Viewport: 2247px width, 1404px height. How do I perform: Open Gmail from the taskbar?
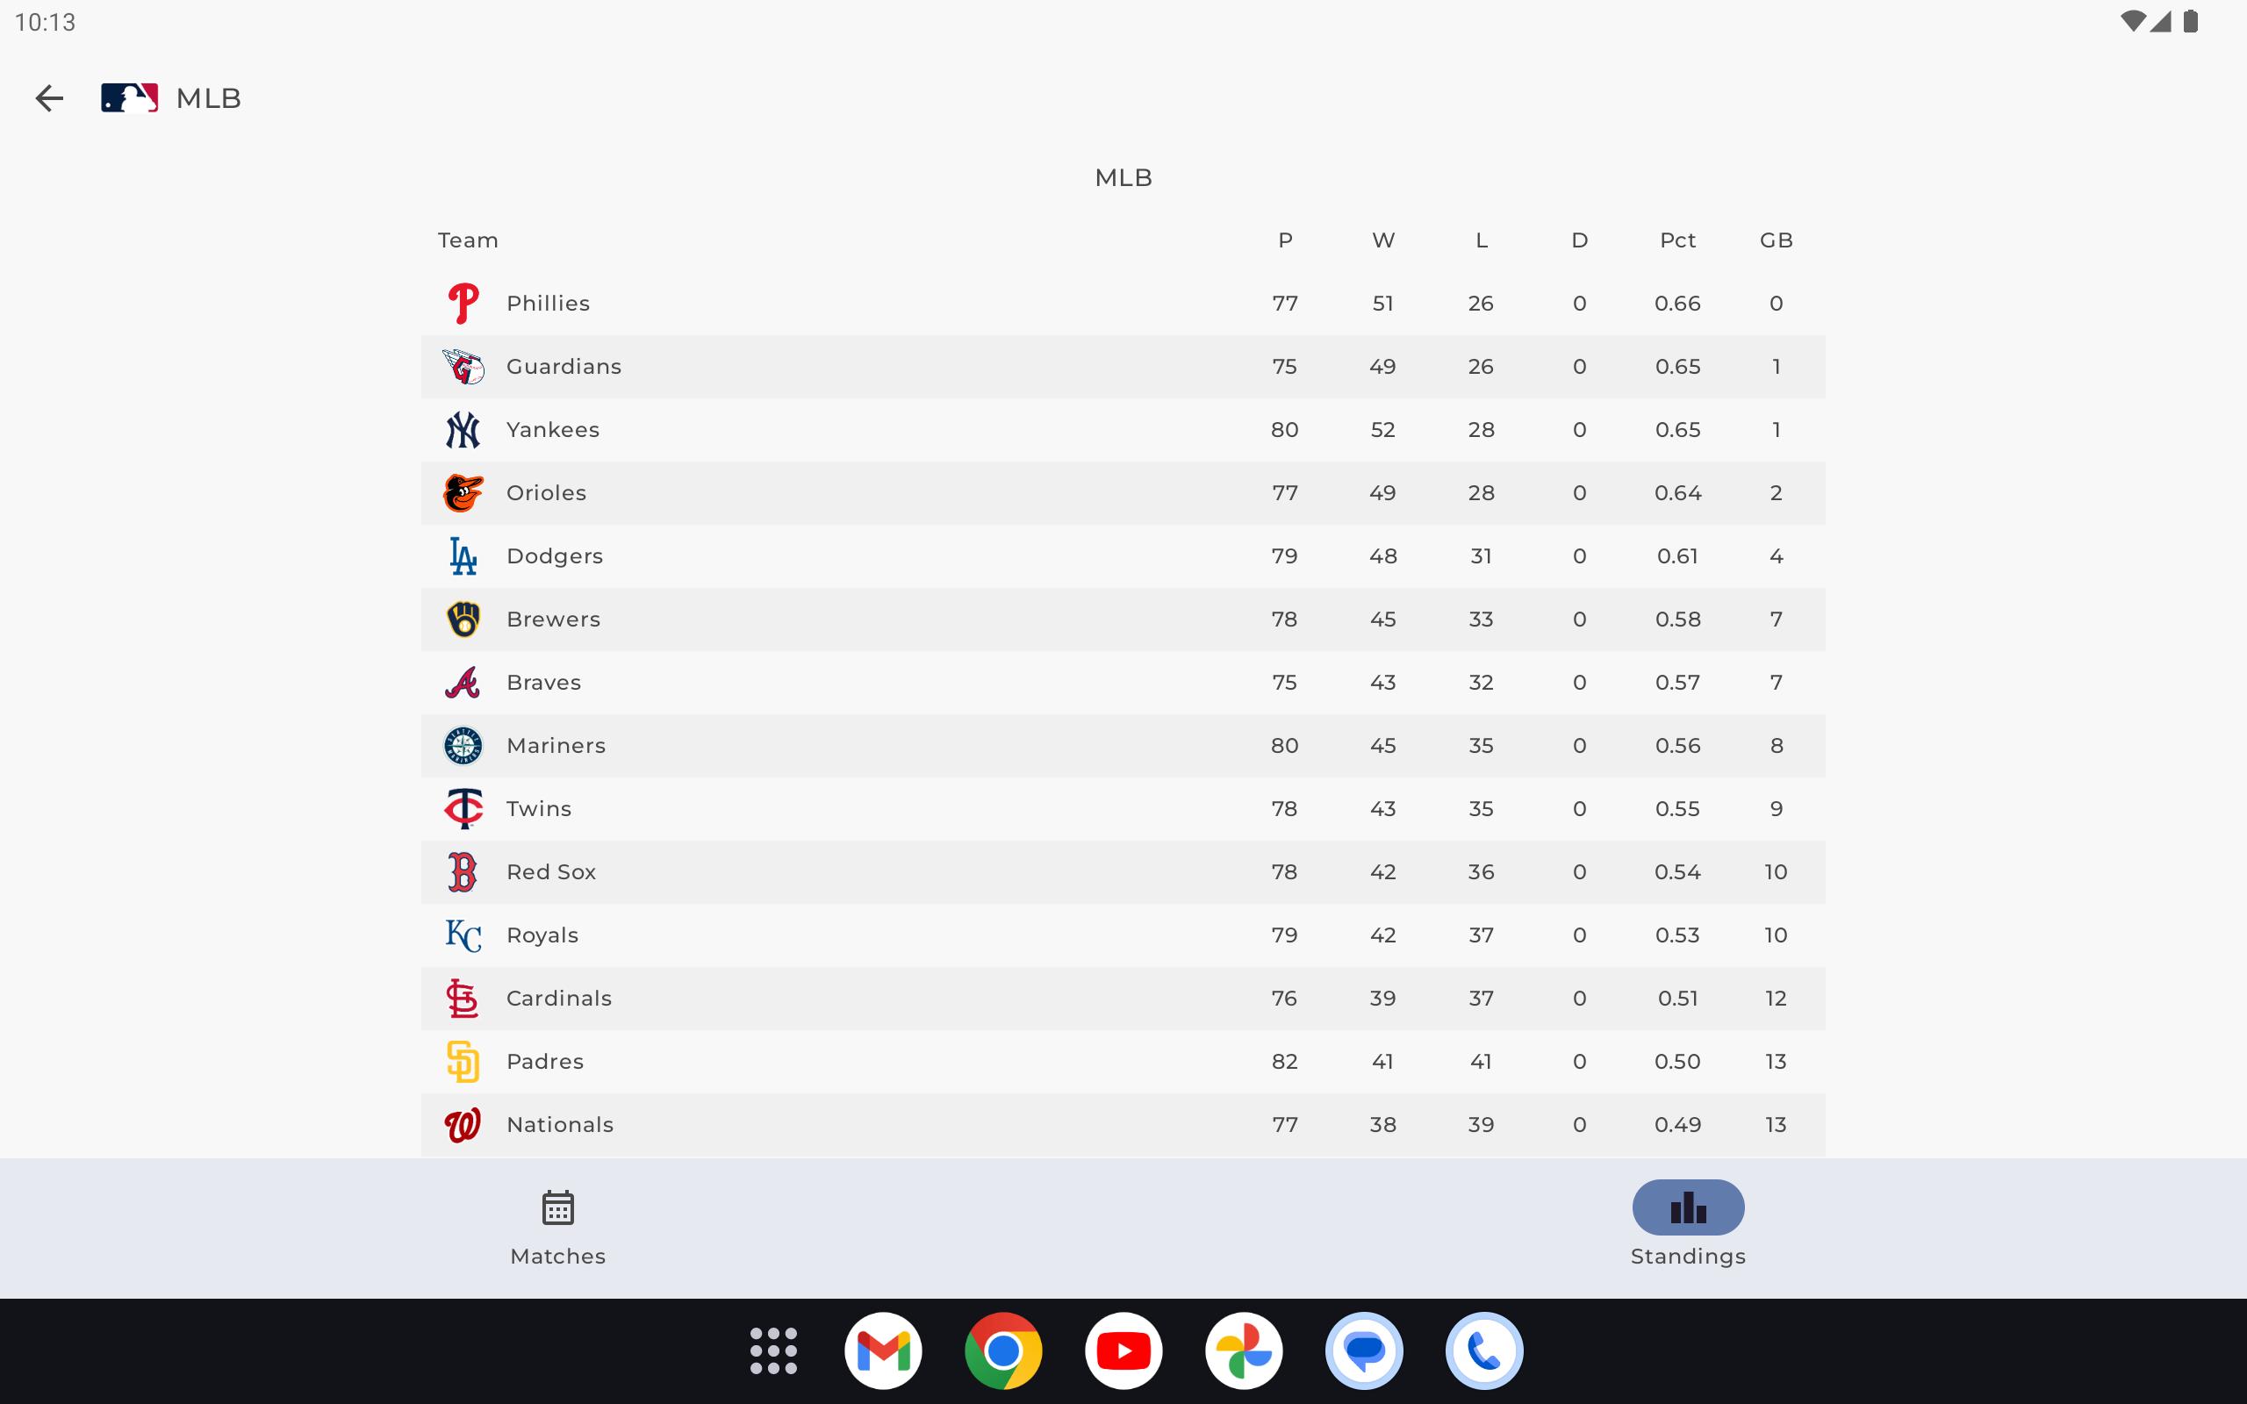tap(884, 1350)
